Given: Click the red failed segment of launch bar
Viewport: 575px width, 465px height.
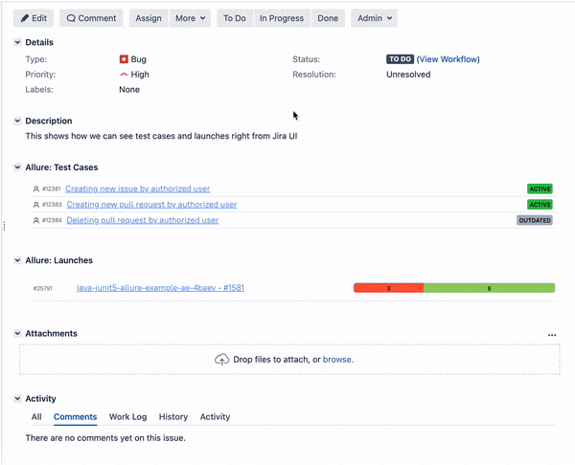Looking at the screenshot, I should (388, 288).
